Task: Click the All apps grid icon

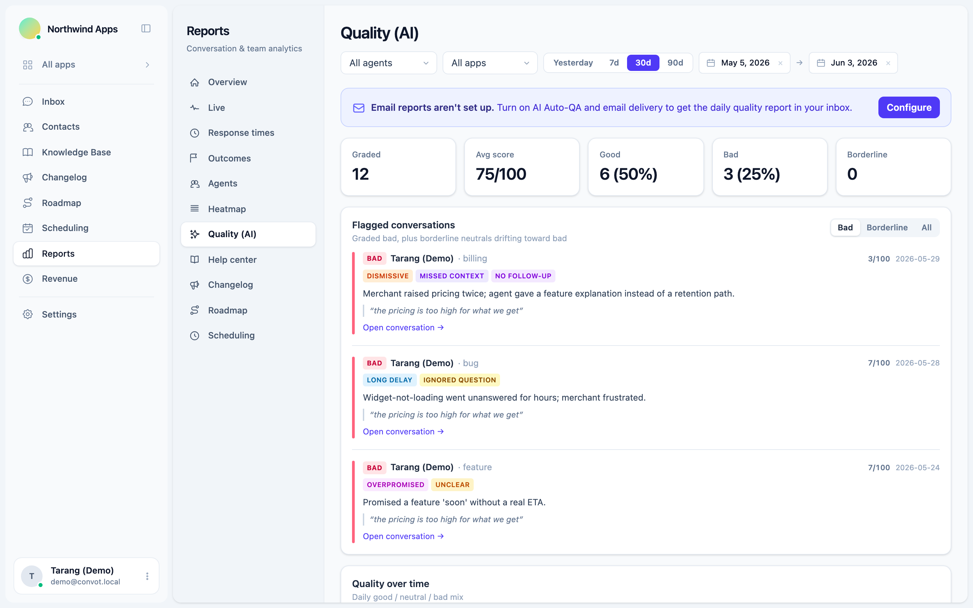Action: [28, 65]
